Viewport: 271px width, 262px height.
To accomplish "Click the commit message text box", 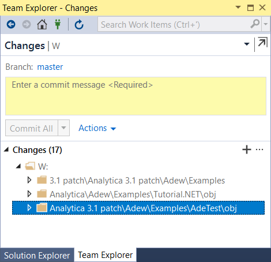I will [135, 96].
